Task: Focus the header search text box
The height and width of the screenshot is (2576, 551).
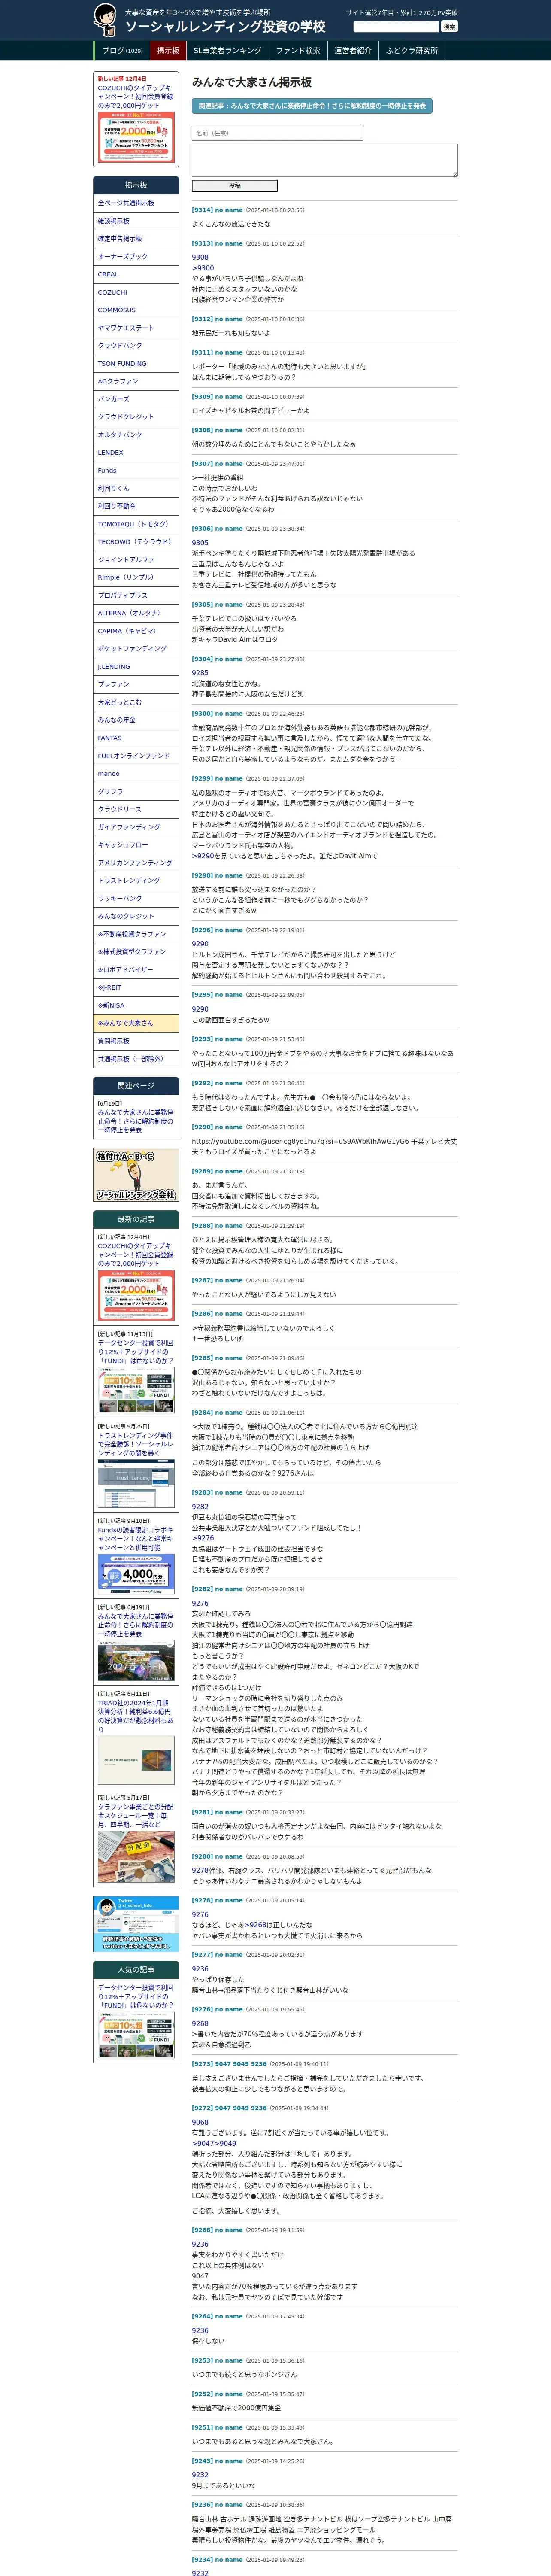Action: pos(396,27)
